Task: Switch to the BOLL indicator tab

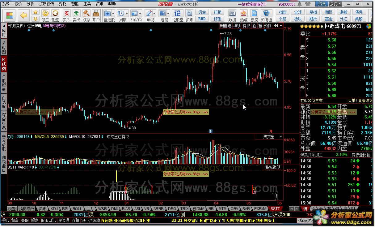Action: [78, 209]
